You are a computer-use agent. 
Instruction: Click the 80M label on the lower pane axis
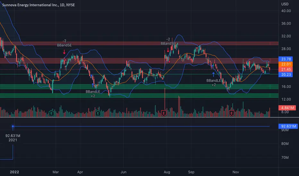(x=285, y=144)
